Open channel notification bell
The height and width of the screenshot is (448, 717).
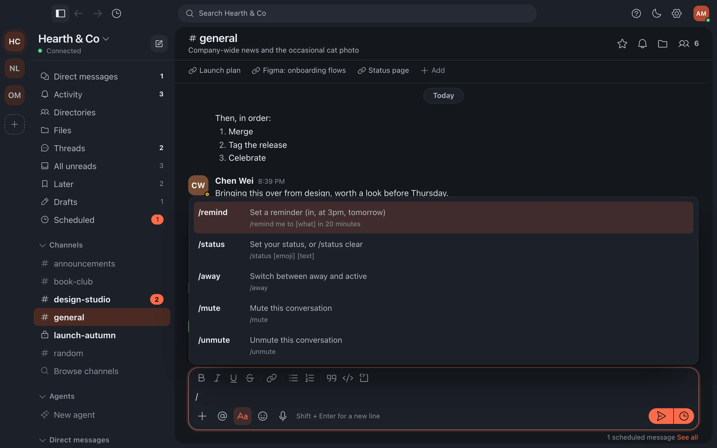[642, 44]
